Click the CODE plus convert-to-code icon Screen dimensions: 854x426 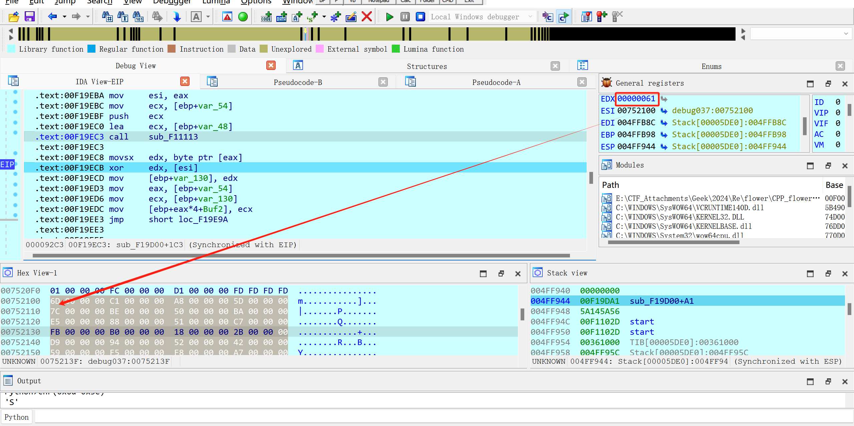266,16
